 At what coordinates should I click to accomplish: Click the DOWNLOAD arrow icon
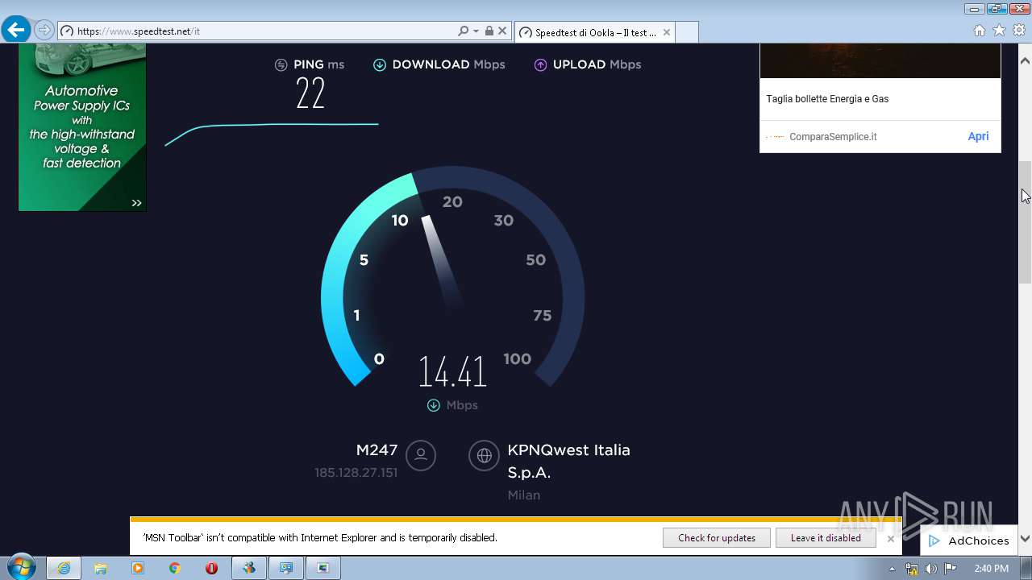pos(380,65)
